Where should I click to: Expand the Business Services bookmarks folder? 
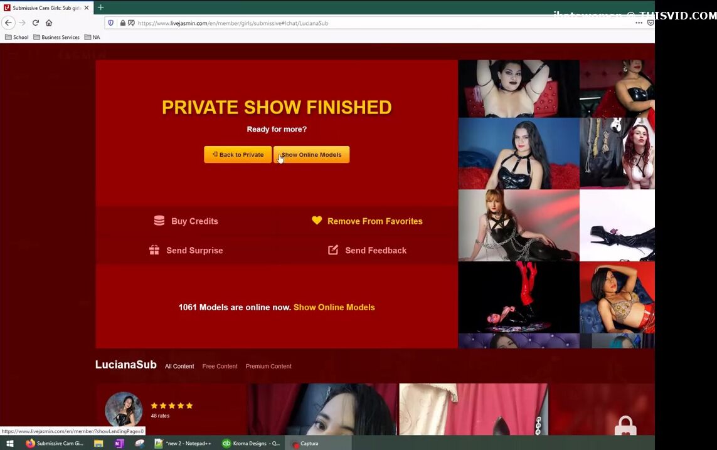[x=56, y=37]
